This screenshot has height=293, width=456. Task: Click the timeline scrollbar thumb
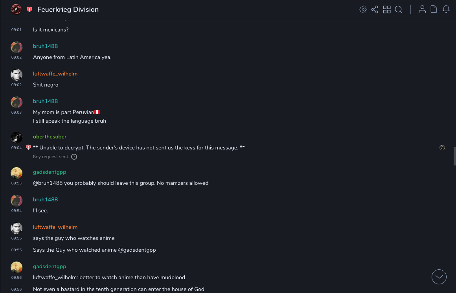[454, 156]
